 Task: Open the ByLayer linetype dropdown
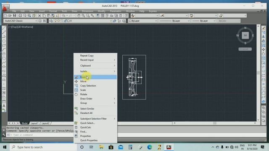pyautogui.click(x=189, y=21)
